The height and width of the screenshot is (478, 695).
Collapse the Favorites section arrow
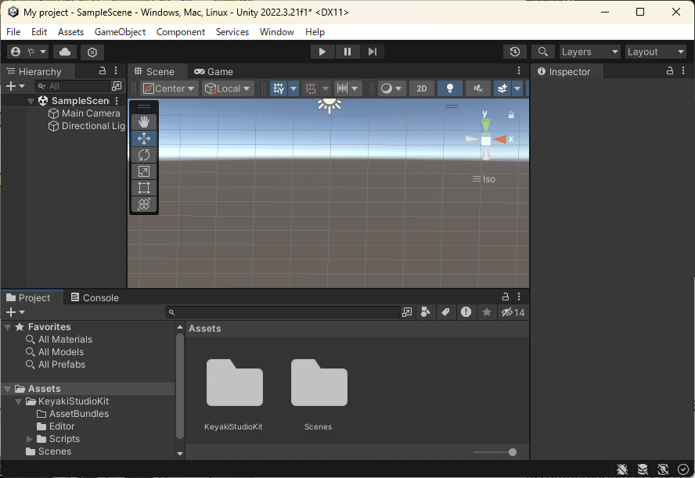8,327
